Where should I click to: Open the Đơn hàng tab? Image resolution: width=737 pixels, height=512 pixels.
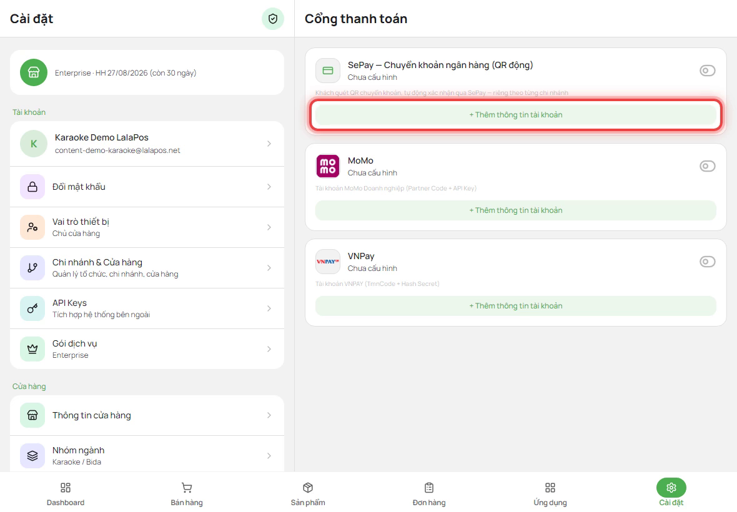[x=428, y=494]
